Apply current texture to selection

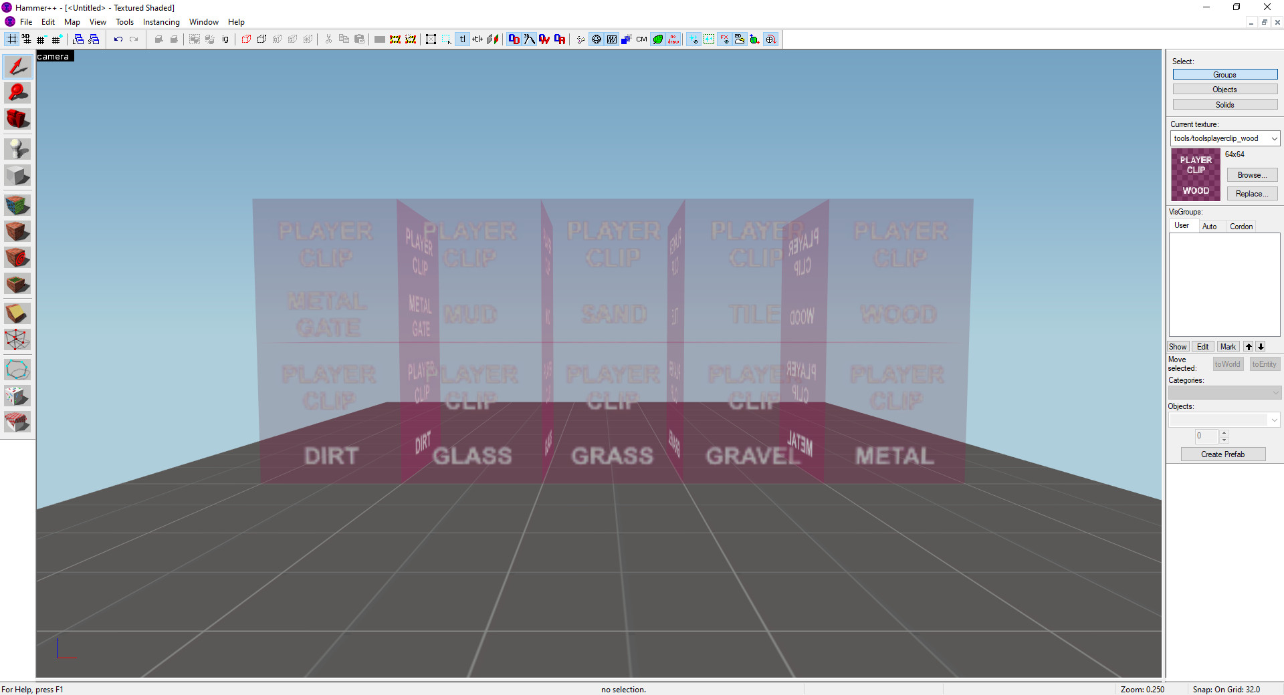(17, 231)
